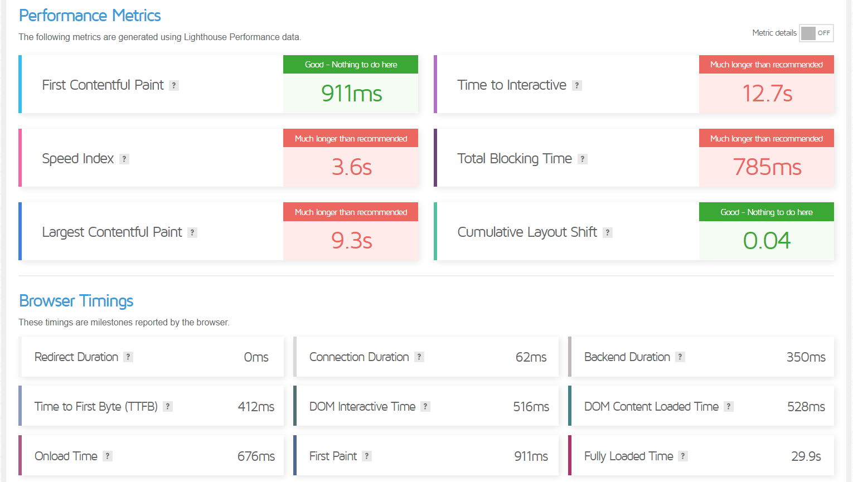Click help icon beside Time to Interactive
This screenshot has width=853, height=482.
(577, 85)
